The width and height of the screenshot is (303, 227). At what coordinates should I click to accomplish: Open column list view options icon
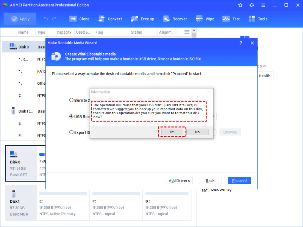point(187,32)
